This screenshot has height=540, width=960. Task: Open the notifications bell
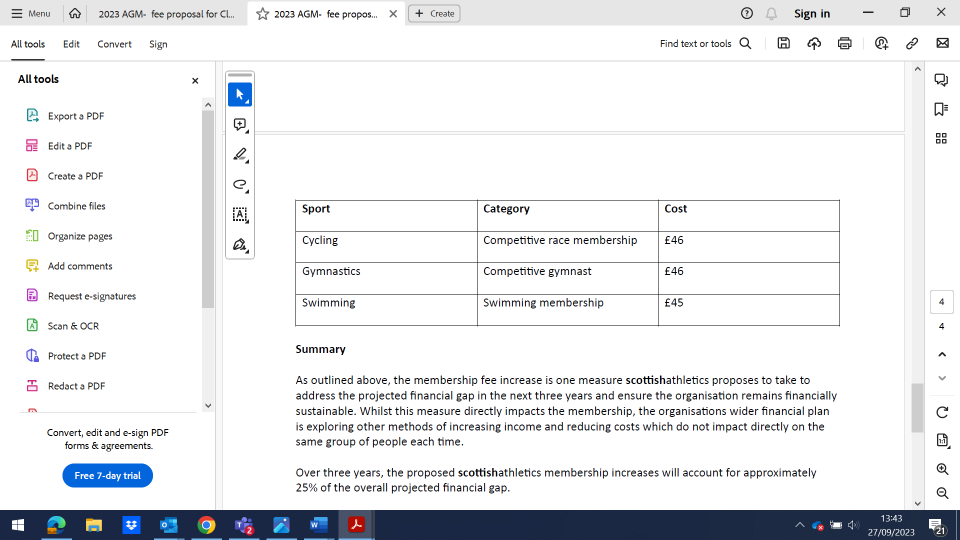click(x=771, y=13)
